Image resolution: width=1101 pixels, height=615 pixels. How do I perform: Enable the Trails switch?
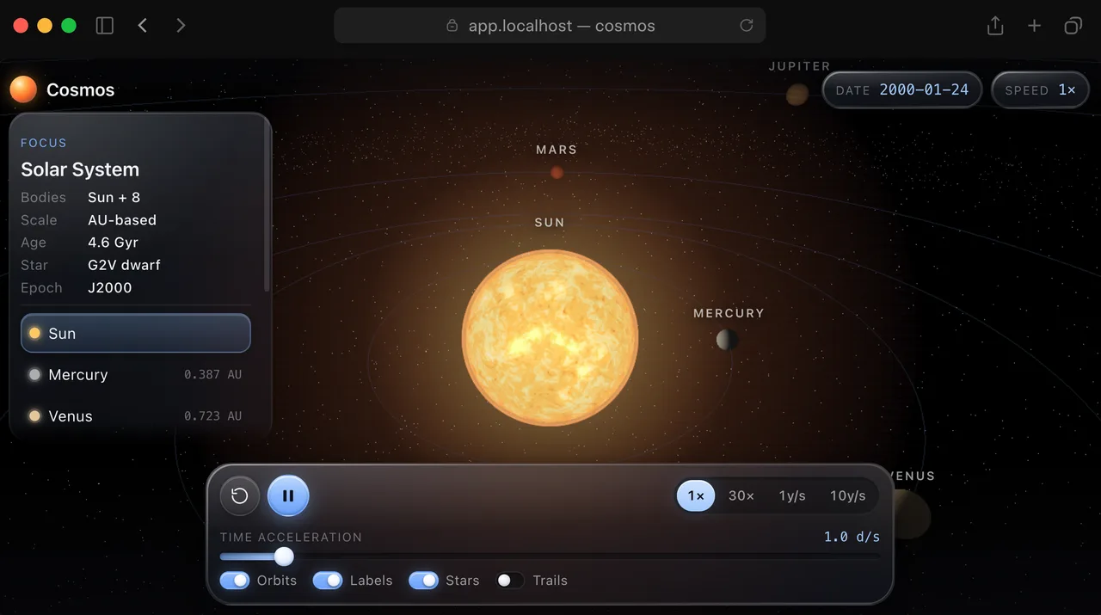click(x=510, y=581)
